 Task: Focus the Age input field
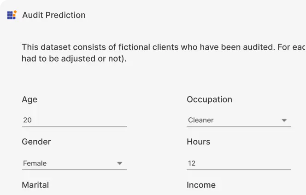click(74, 120)
